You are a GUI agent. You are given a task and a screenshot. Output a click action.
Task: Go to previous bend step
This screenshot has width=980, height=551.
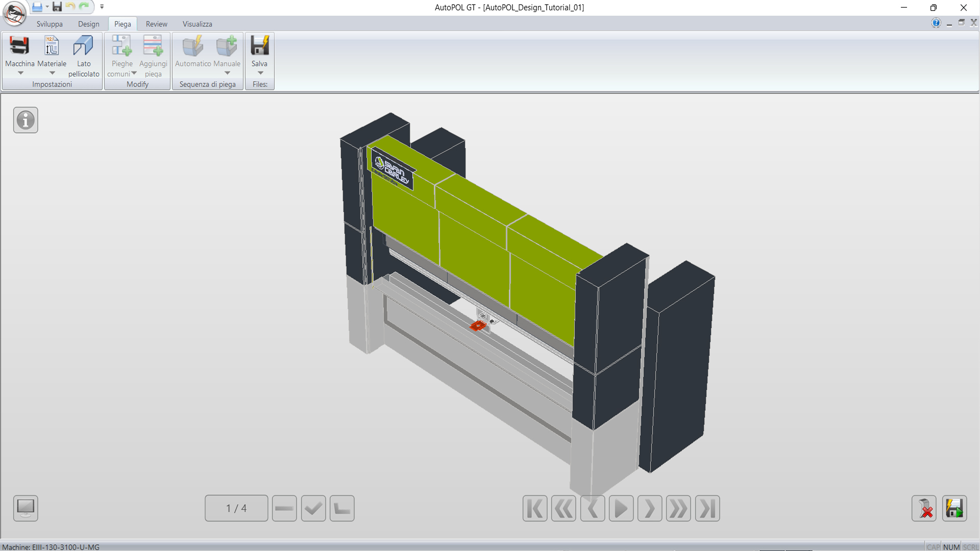tap(593, 508)
